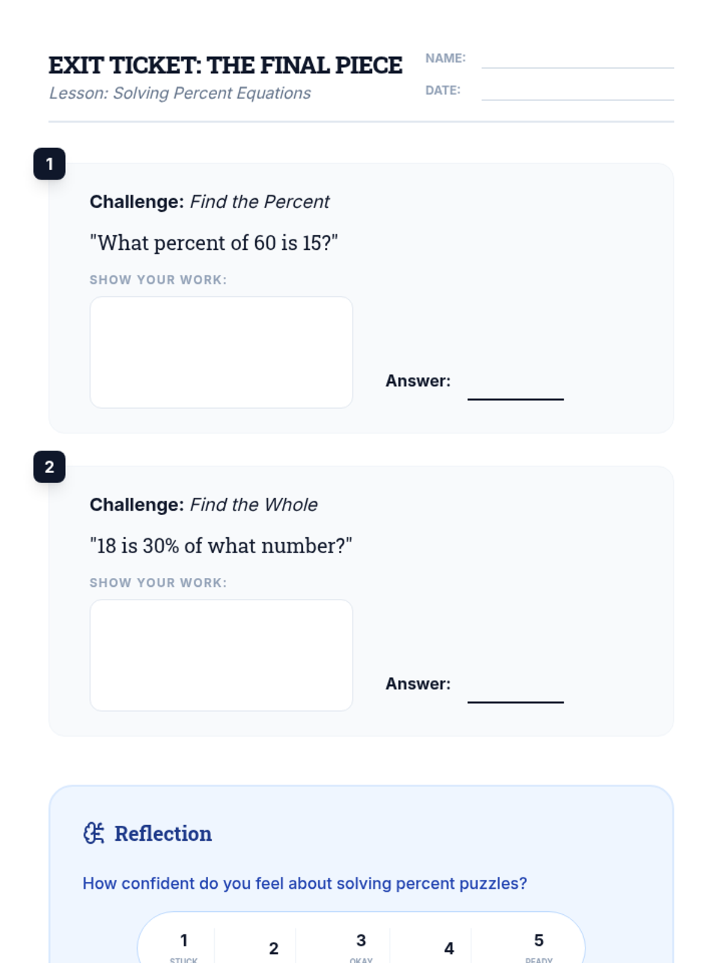Click the work box for question 1
Screen dimensions: 722x963
[221, 352]
